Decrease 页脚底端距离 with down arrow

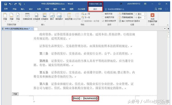pos(145,18)
